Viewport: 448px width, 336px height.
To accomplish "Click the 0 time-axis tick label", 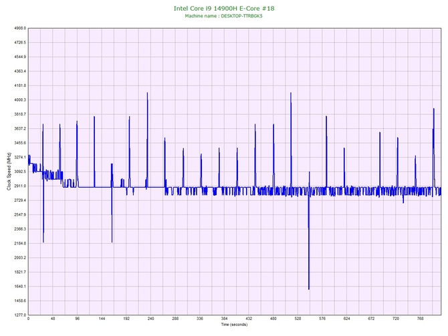I will click(x=28, y=319).
